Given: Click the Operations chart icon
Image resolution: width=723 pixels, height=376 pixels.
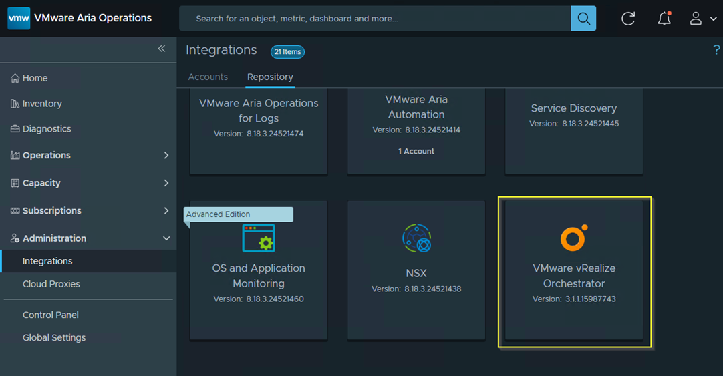Looking at the screenshot, I should 15,156.
